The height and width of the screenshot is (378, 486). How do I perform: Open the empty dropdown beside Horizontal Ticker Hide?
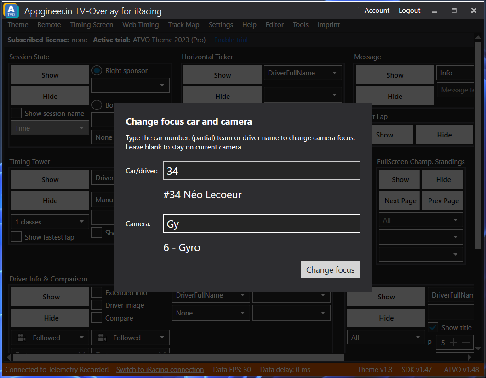coord(303,95)
